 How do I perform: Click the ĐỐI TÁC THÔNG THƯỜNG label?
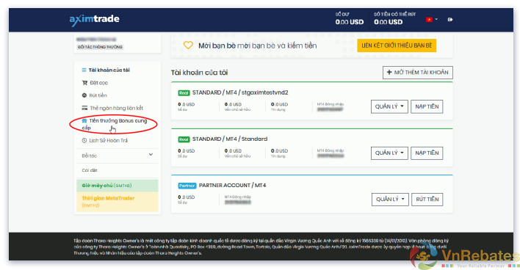[100, 47]
